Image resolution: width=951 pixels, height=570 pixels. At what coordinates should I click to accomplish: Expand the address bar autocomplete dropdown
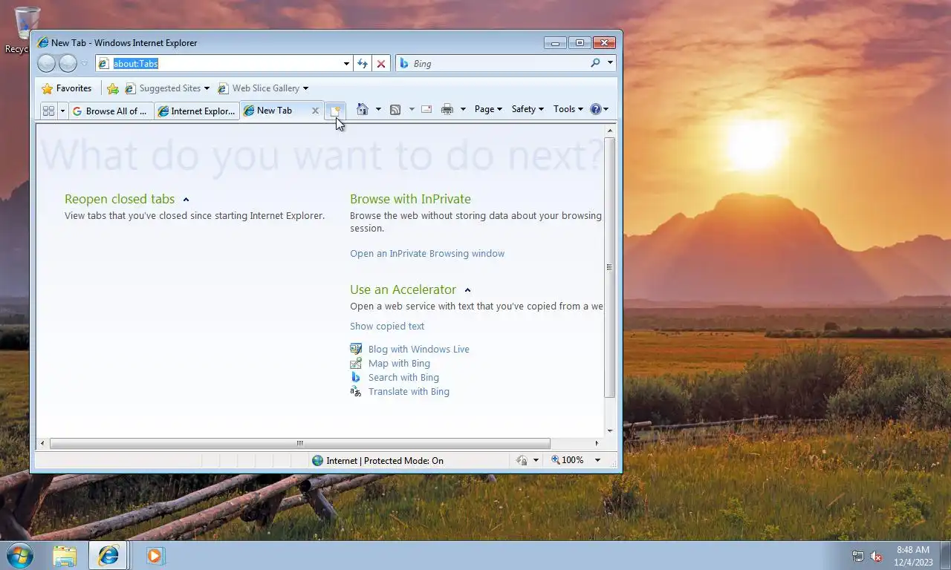coord(346,64)
